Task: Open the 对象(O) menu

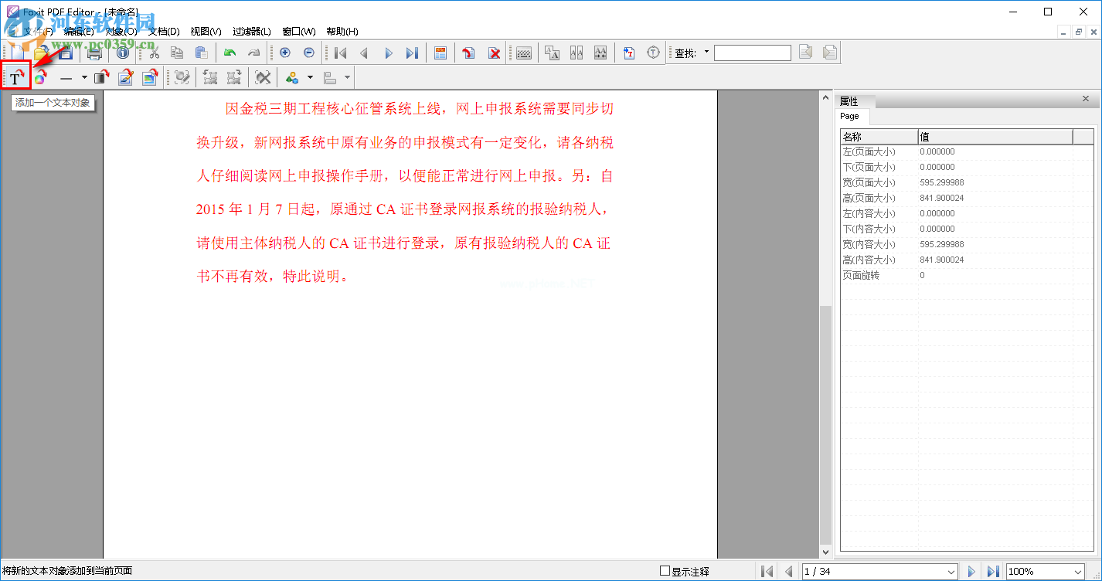Action: tap(121, 32)
